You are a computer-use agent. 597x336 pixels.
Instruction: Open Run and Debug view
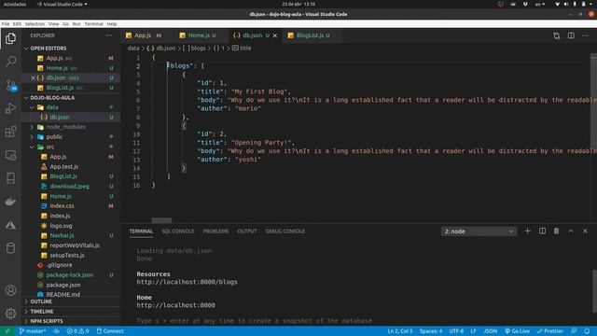(10, 108)
